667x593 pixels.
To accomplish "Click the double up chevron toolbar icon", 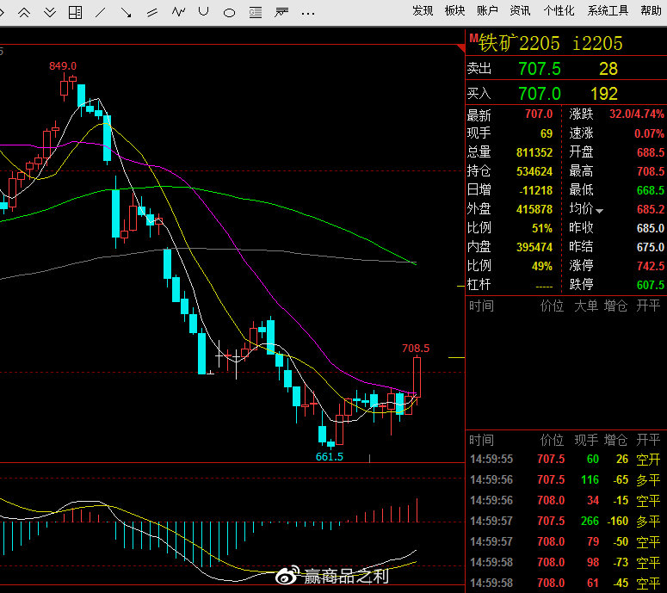I will 24,12.
